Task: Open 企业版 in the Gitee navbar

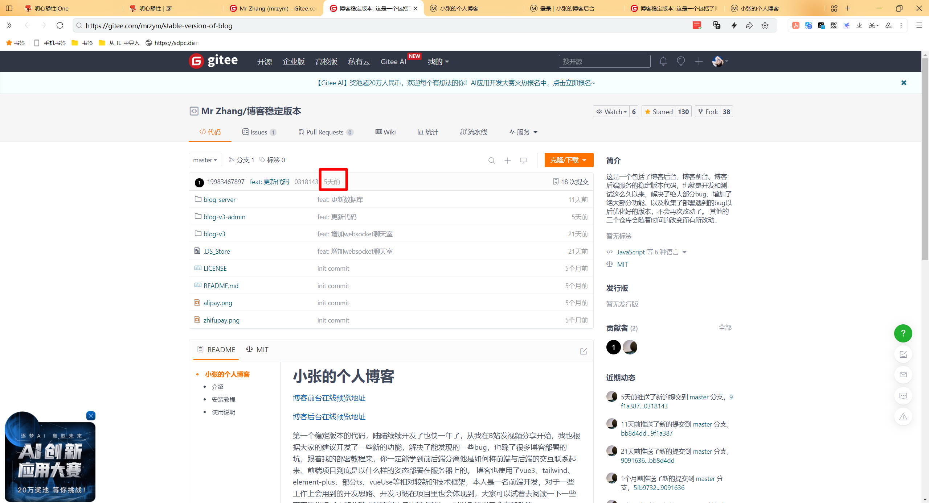Action: [294, 62]
